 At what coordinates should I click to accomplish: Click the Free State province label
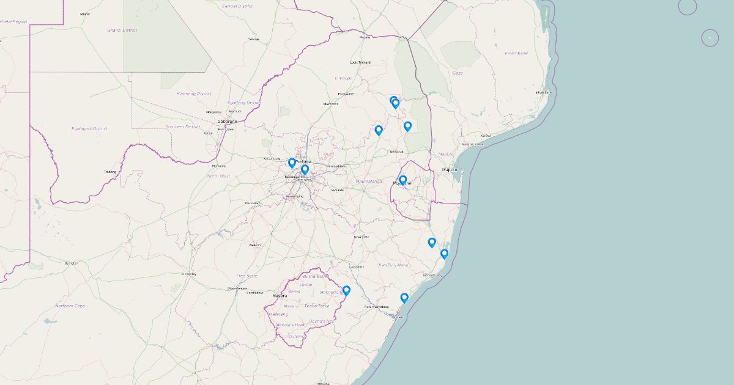pos(247,276)
